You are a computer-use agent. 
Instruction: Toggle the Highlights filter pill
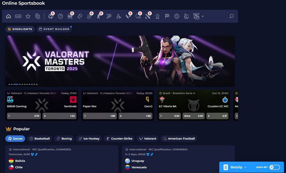tap(20, 29)
